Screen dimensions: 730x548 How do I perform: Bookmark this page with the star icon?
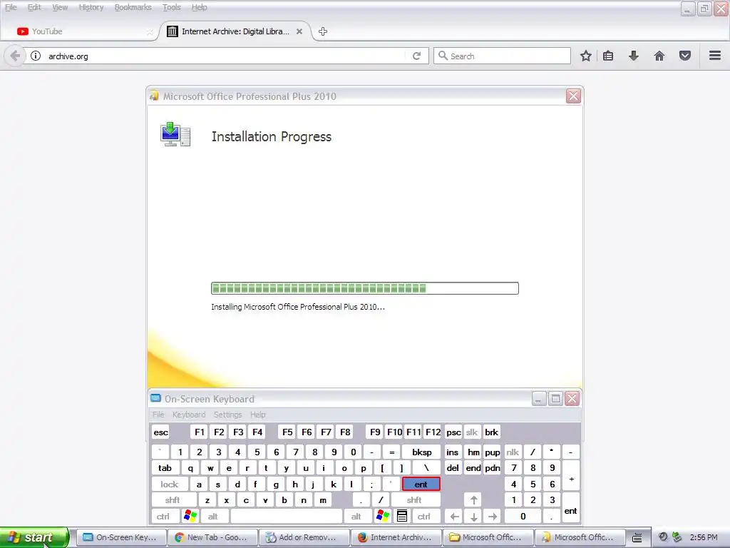click(586, 56)
